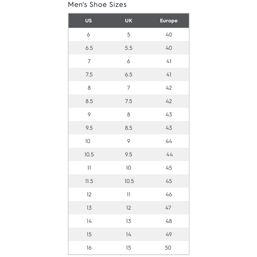Click US size 9.5 cell

89,128
